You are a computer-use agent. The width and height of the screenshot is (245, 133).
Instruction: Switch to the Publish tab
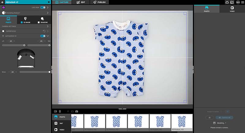pos(99,2)
